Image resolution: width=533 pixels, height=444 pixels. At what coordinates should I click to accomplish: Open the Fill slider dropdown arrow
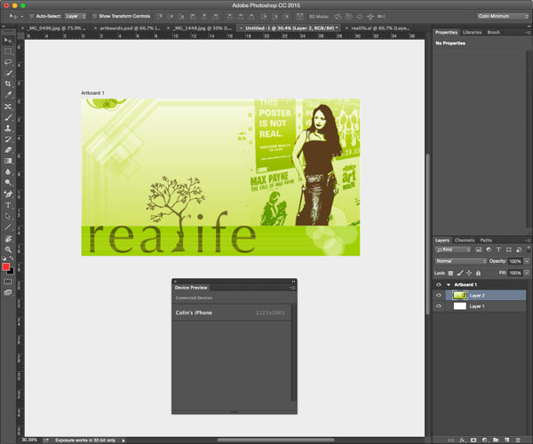(x=527, y=273)
